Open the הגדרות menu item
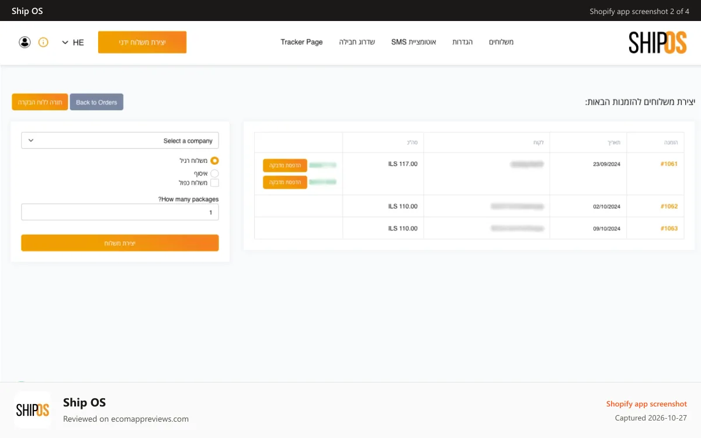The image size is (701, 438). [x=462, y=42]
